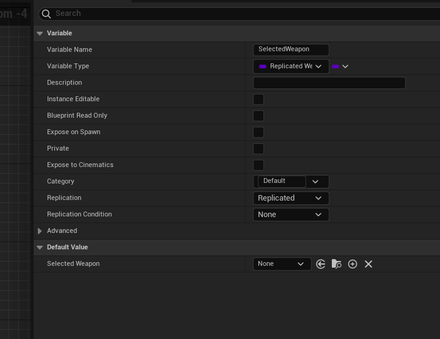The height and width of the screenshot is (339, 440).
Task: Browse to asset in Content Browser icon
Action: pos(337,264)
